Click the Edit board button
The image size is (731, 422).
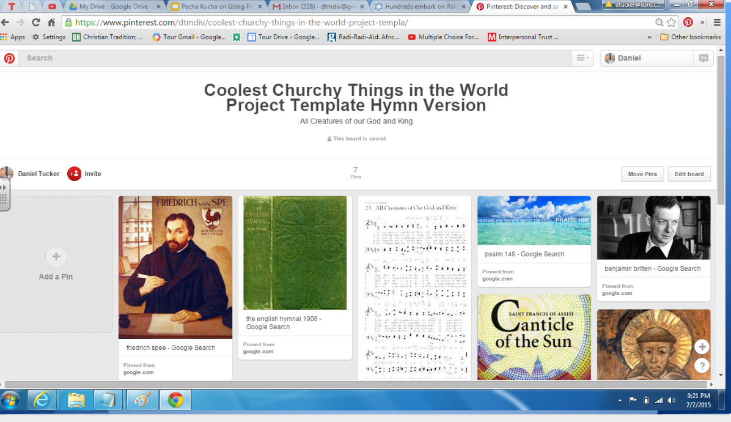tap(689, 174)
